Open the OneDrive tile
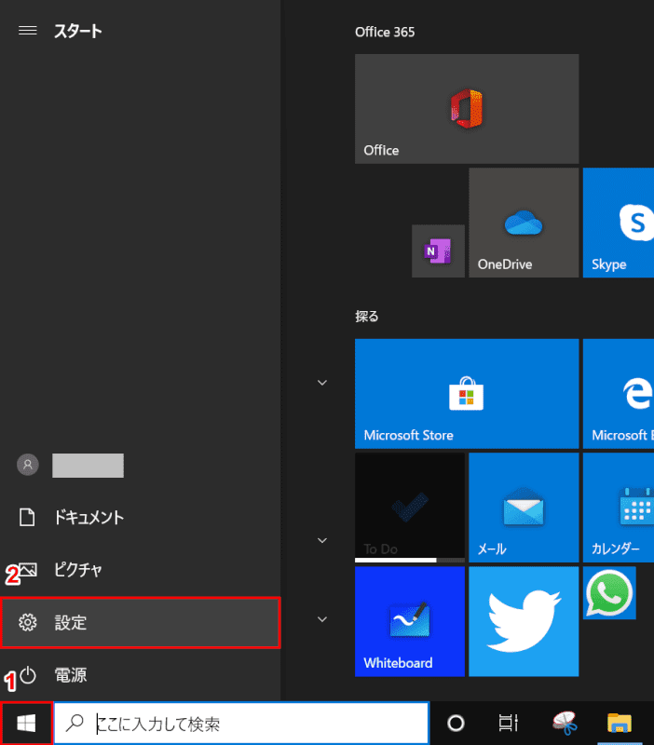The image size is (654, 745). 524,223
